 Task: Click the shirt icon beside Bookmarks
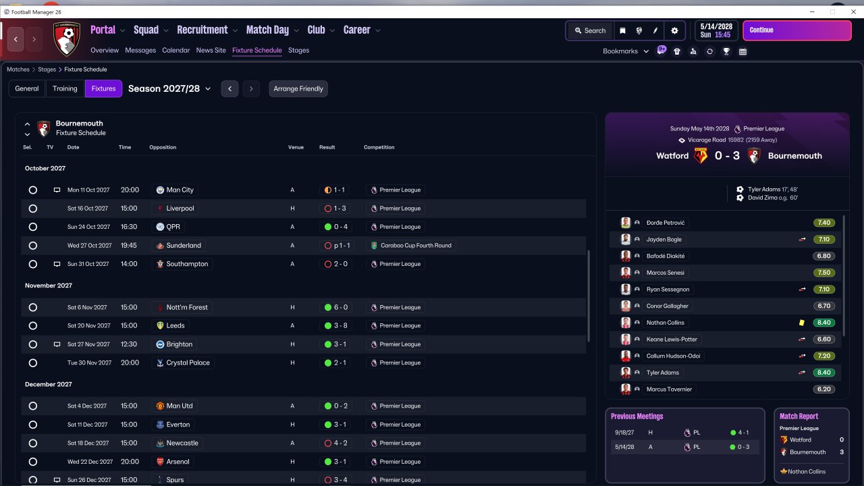click(677, 51)
